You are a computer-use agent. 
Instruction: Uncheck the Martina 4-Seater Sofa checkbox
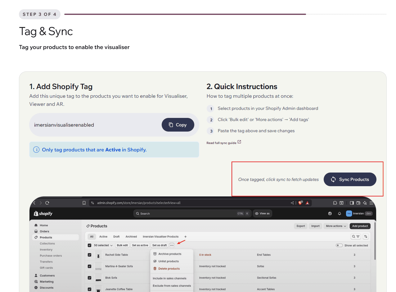tap(89, 266)
